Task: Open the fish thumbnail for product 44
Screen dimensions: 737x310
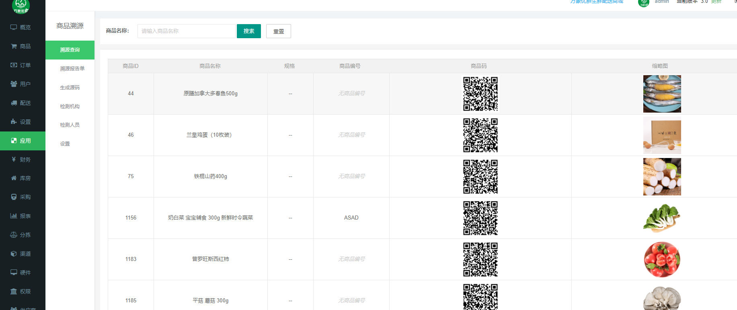Action: tap(662, 94)
